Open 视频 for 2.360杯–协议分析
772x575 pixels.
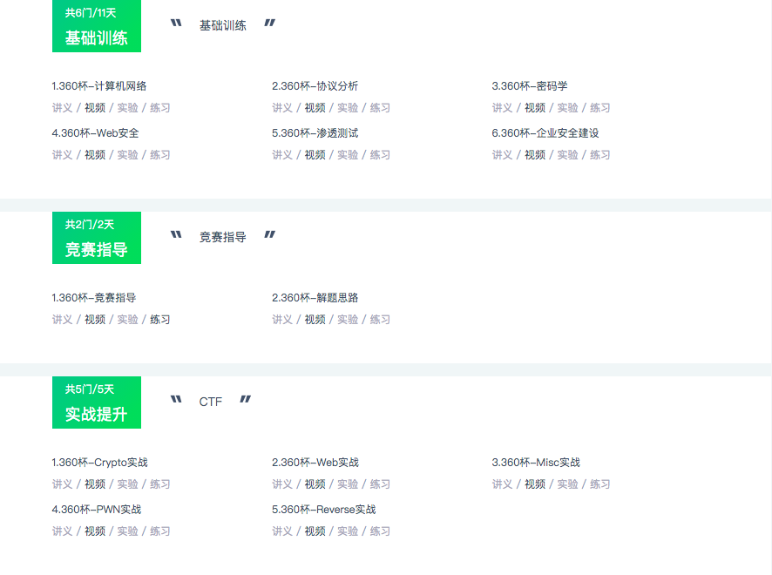315,108
